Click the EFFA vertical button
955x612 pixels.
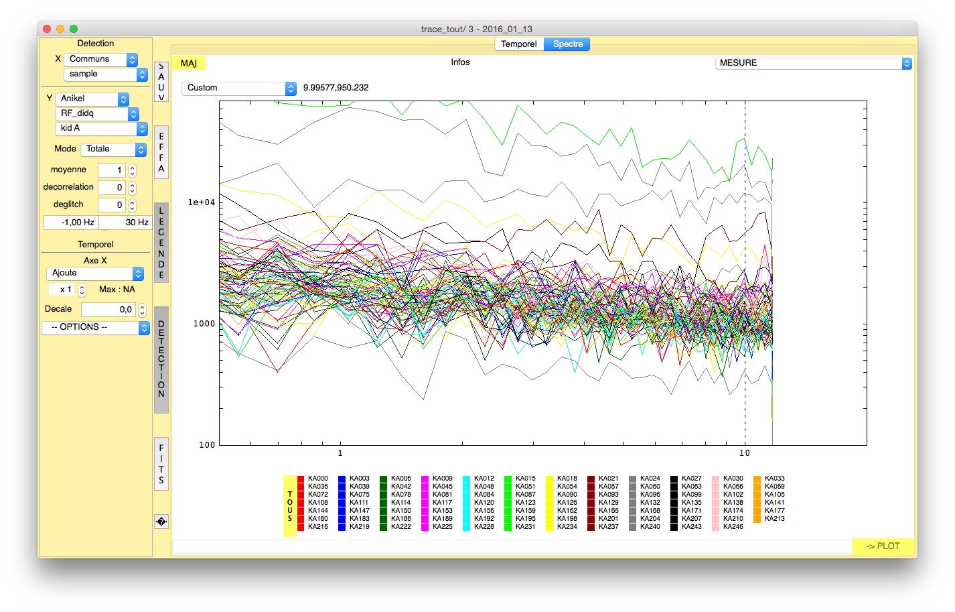[x=161, y=152]
